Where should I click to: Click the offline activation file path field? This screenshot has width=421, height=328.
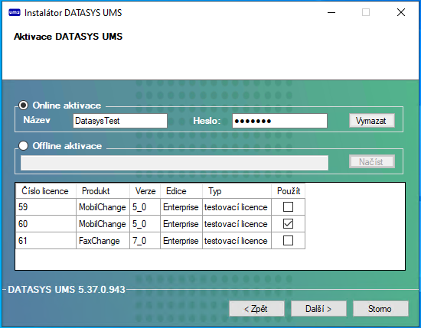tap(175, 163)
